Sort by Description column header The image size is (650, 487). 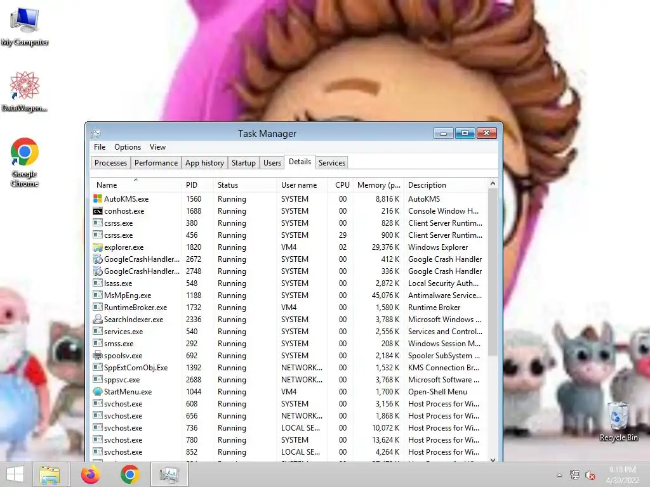[446, 185]
